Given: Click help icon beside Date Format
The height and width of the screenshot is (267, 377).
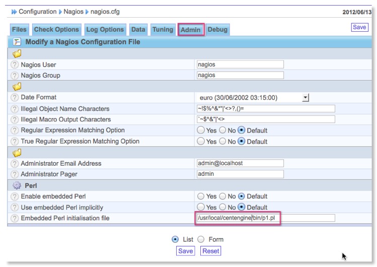Looking at the screenshot, I should (x=15, y=97).
